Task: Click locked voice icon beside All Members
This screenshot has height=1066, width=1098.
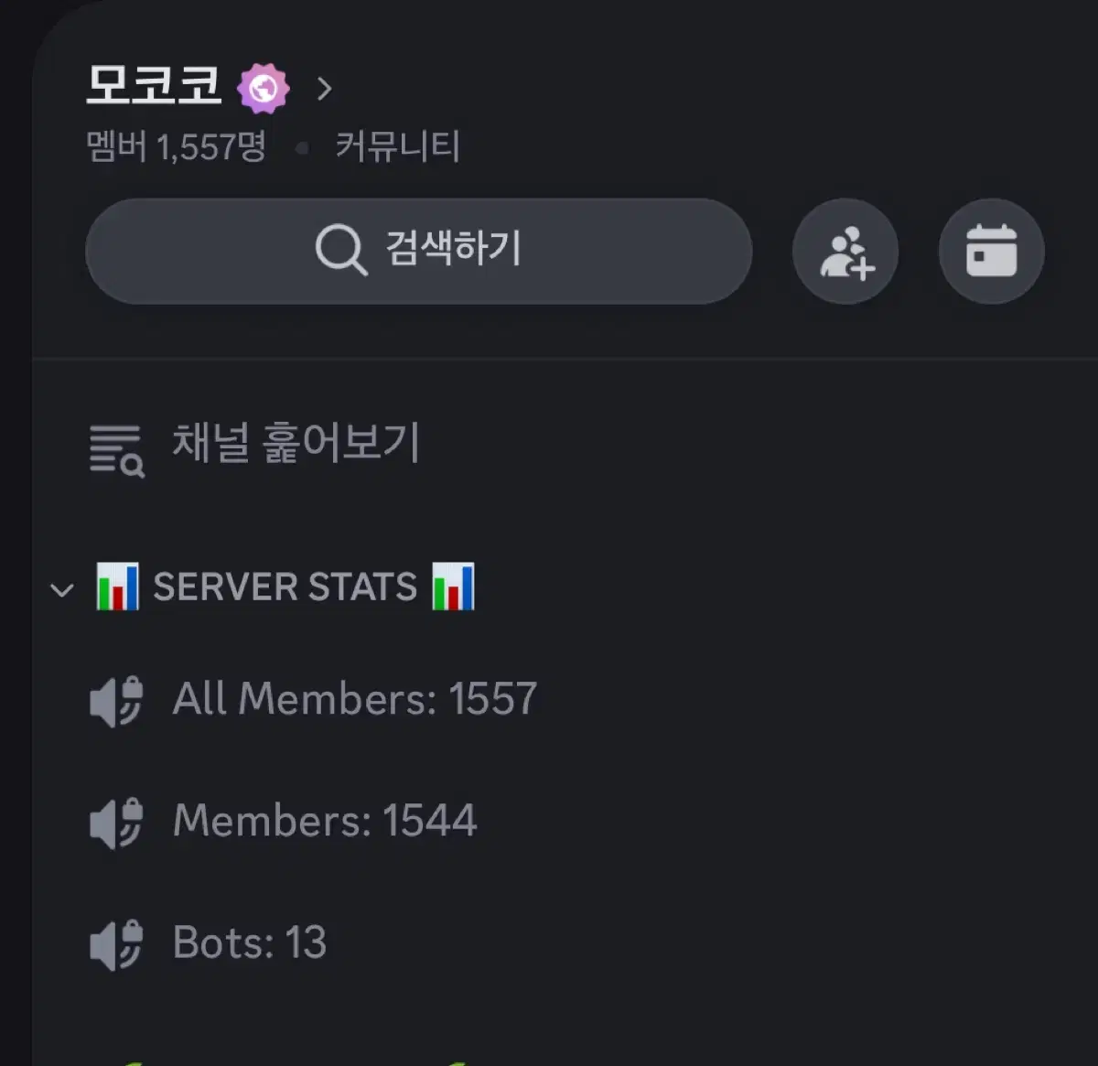Action: pos(117,702)
